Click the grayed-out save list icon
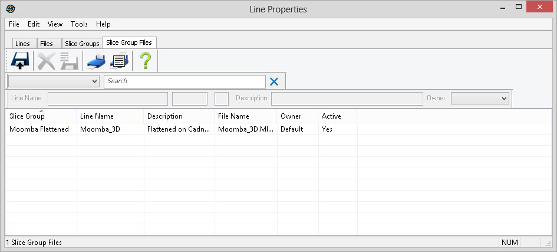This screenshot has height=252, width=557. tap(69, 61)
